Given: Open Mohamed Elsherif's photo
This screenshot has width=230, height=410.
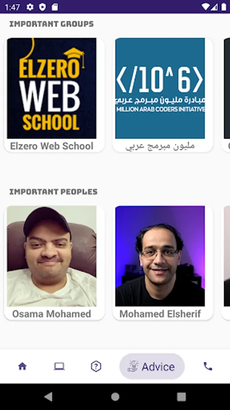Looking at the screenshot, I should tap(160, 256).
